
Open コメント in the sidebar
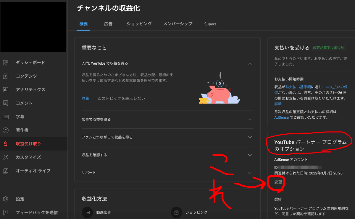[x=24, y=103]
